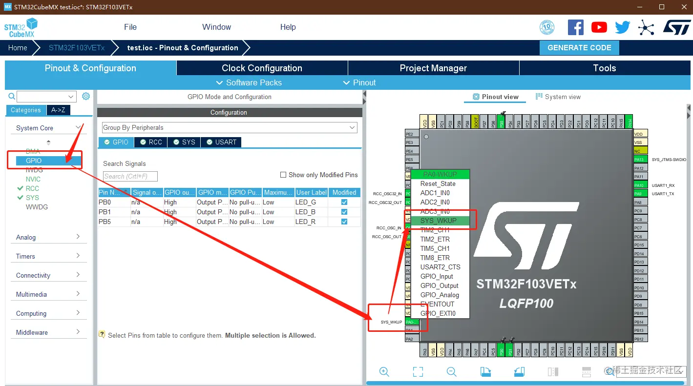
Task: Click the PA14 pin on chip top
Action: pyautogui.click(x=630, y=122)
